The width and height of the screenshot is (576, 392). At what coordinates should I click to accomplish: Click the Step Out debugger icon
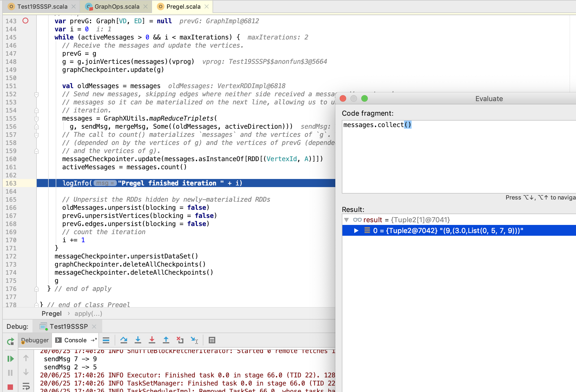coord(166,340)
